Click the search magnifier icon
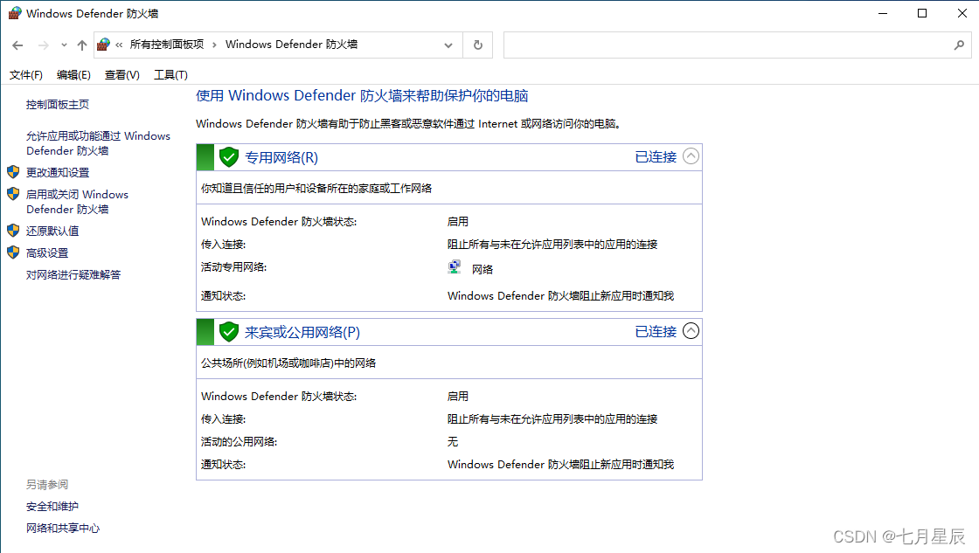The image size is (979, 553). [959, 45]
